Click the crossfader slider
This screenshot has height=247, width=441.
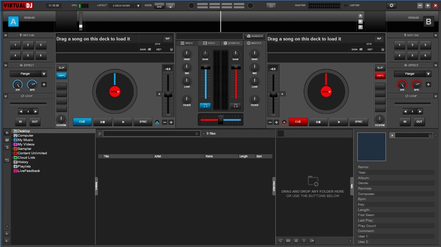221,120
